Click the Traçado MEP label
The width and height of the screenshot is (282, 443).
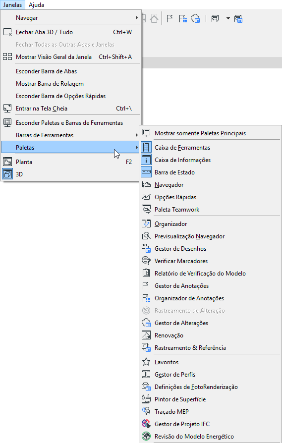coord(171,412)
